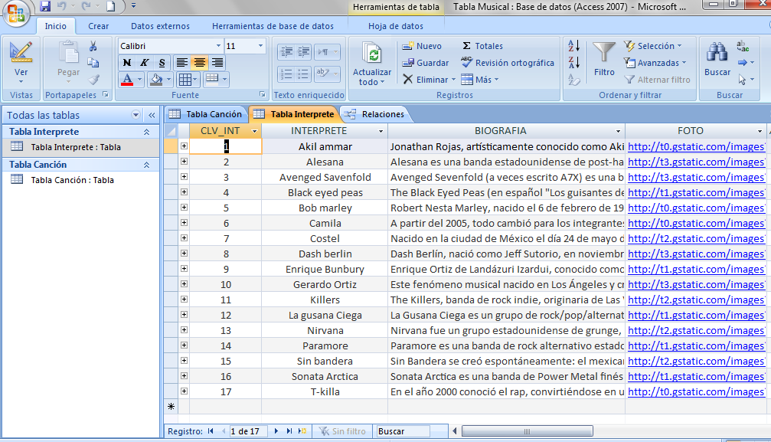Open the CLV_INT column filter arrow
Viewport: 771px width, 442px height.
254,131
